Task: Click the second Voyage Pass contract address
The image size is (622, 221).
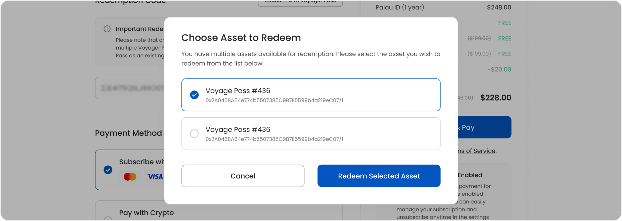Action: pyautogui.click(x=274, y=139)
